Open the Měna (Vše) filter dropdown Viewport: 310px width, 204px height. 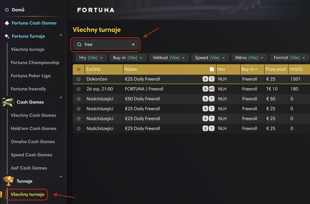click(x=250, y=58)
